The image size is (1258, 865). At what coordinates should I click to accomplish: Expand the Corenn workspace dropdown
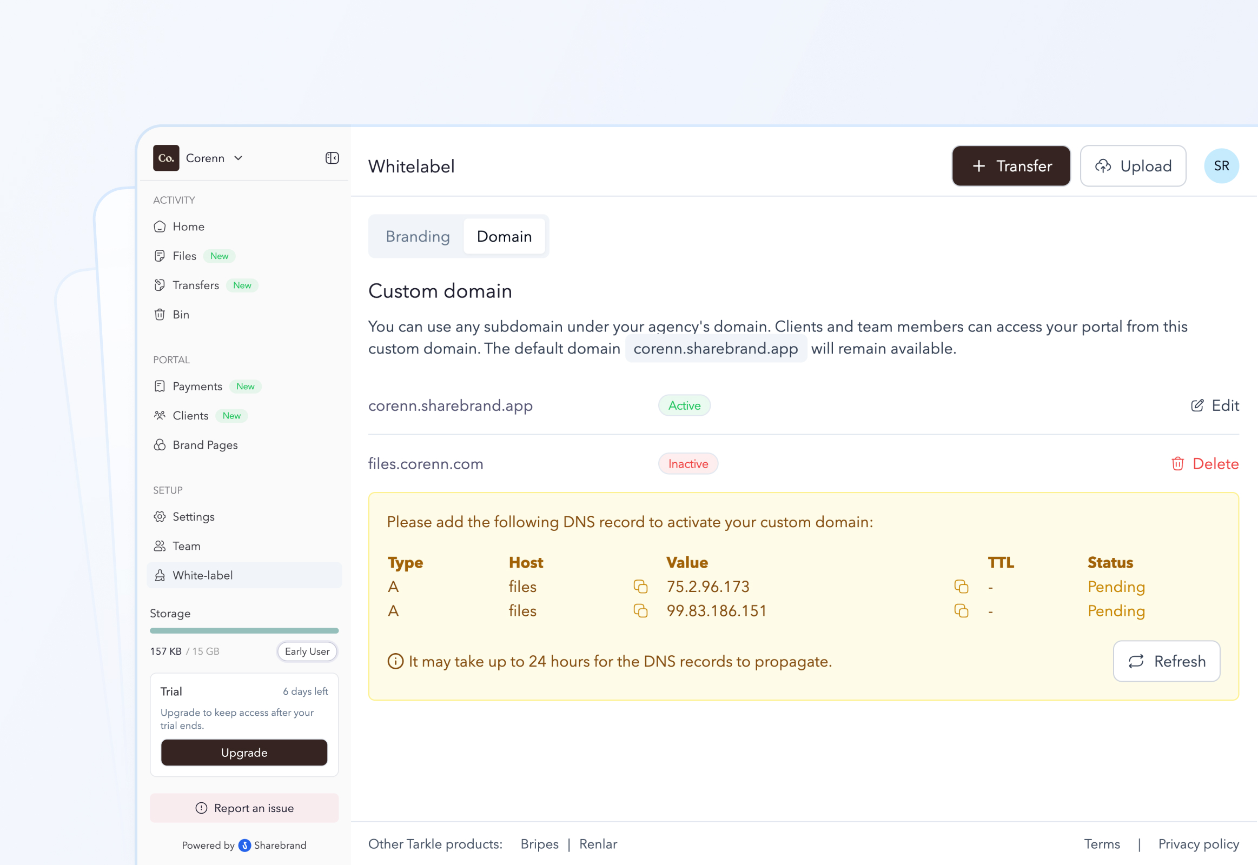[238, 158]
